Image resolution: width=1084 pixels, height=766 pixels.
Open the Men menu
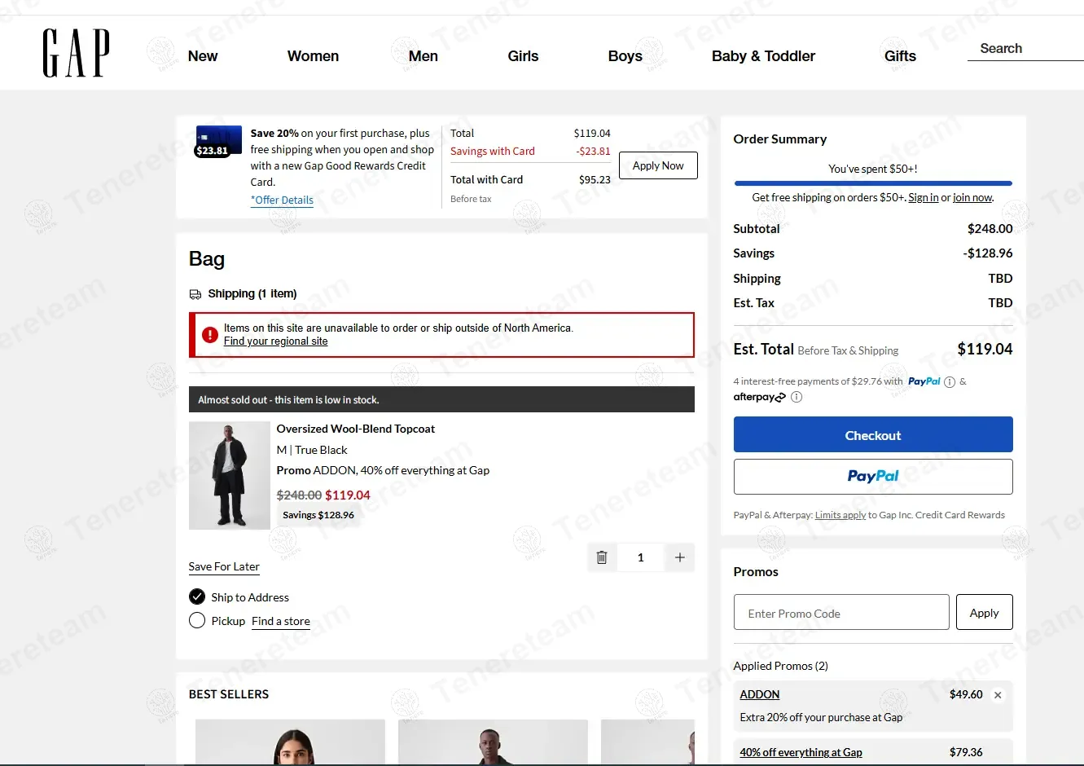tap(423, 56)
